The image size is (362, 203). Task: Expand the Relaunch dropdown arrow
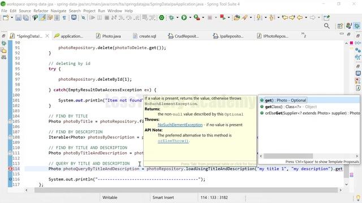(229, 17)
